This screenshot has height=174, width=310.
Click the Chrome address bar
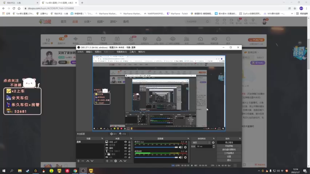156,8
